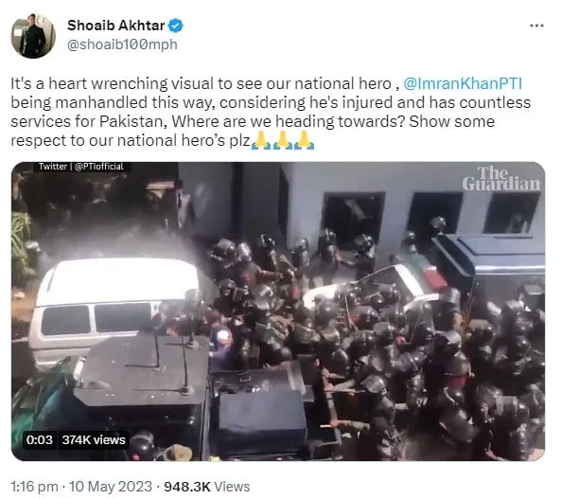This screenshot has width=561, height=499.
Task: Click the 10 May 2023 date
Action: pos(111,487)
